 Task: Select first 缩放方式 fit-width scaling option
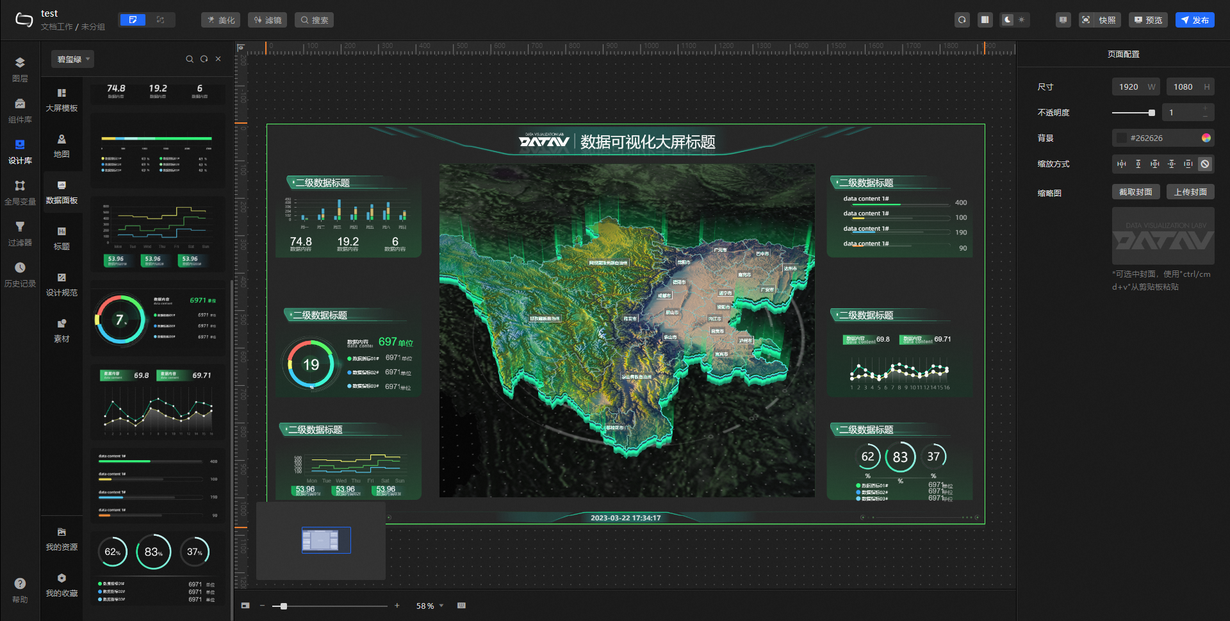(x=1122, y=164)
